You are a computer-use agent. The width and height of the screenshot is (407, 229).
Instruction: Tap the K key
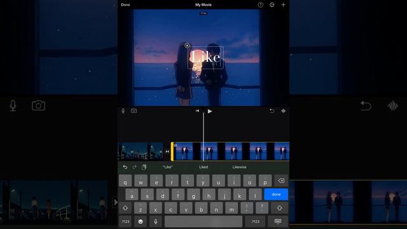click(240, 194)
